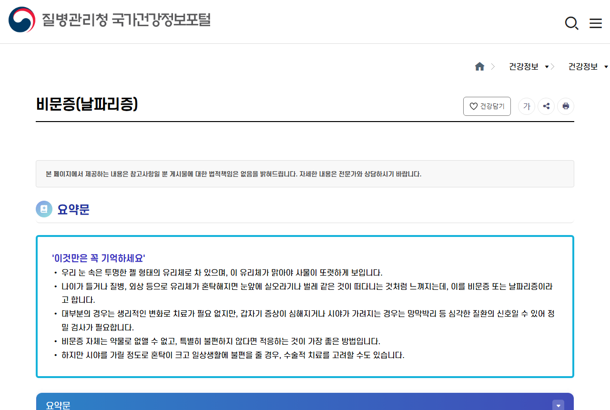Click the share icon beside the title
Viewport: 610px width, 410px height.
pos(546,106)
